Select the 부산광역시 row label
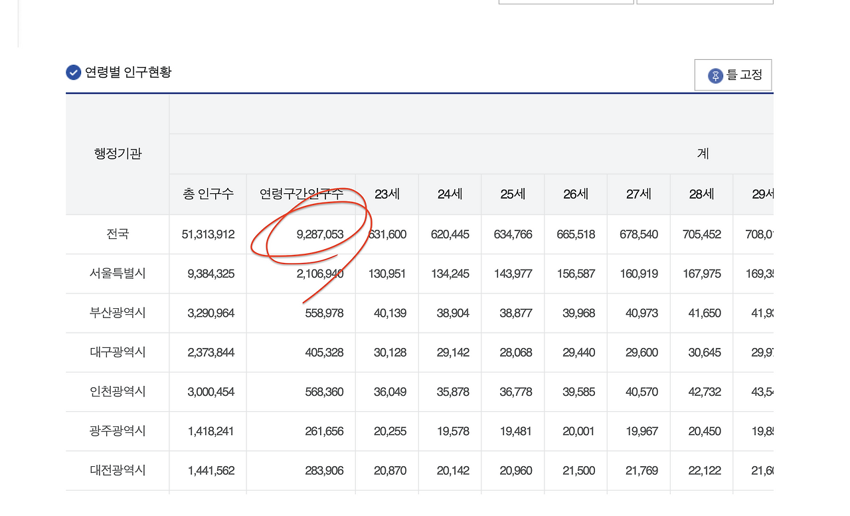 (118, 313)
